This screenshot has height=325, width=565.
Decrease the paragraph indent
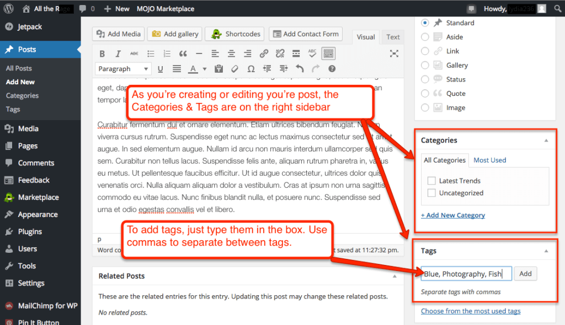pyautogui.click(x=267, y=69)
